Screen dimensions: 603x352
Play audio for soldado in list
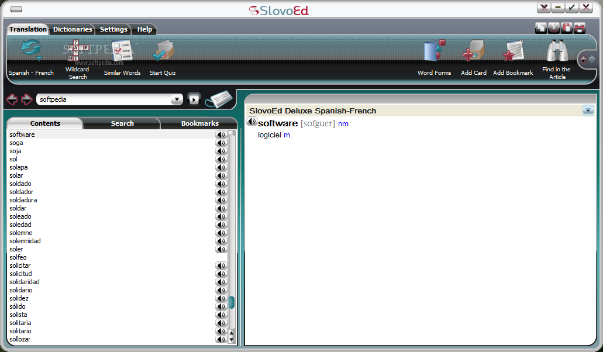click(x=221, y=184)
